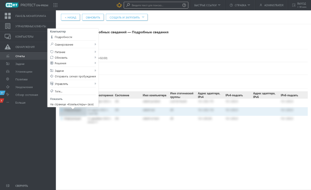This screenshot has width=311, height=190.
Task: Collapse sidebar with Свернуть
Action: point(21,186)
